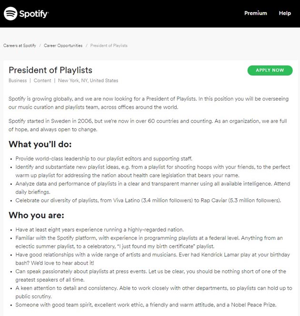Click bullet mentioning Viva Latino and Rap Caviar
The height and width of the screenshot is (316, 300).
148,200
